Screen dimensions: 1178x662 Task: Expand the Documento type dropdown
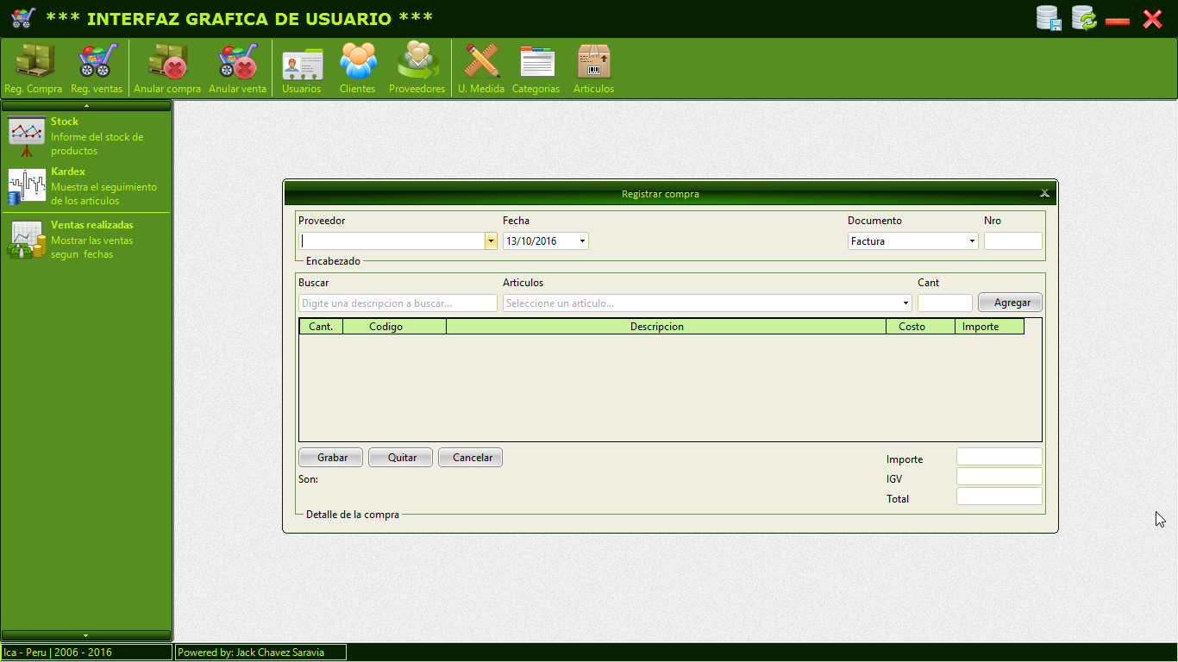click(972, 241)
